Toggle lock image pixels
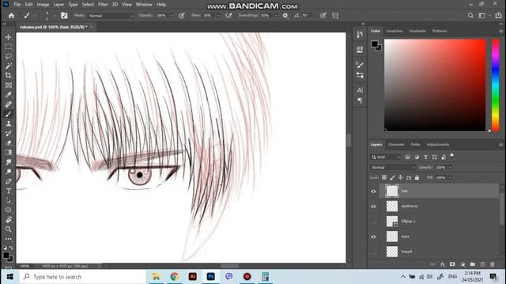 coord(392,177)
